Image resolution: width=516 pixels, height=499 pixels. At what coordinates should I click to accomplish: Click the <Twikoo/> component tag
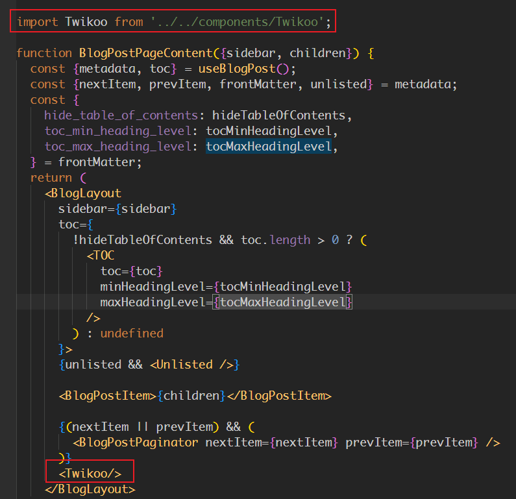pyautogui.click(x=90, y=474)
